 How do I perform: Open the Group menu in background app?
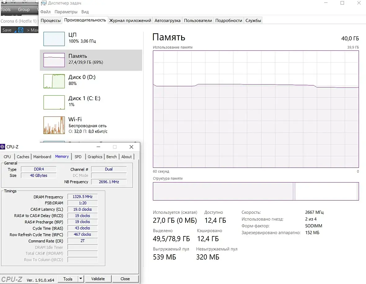tap(24, 10)
